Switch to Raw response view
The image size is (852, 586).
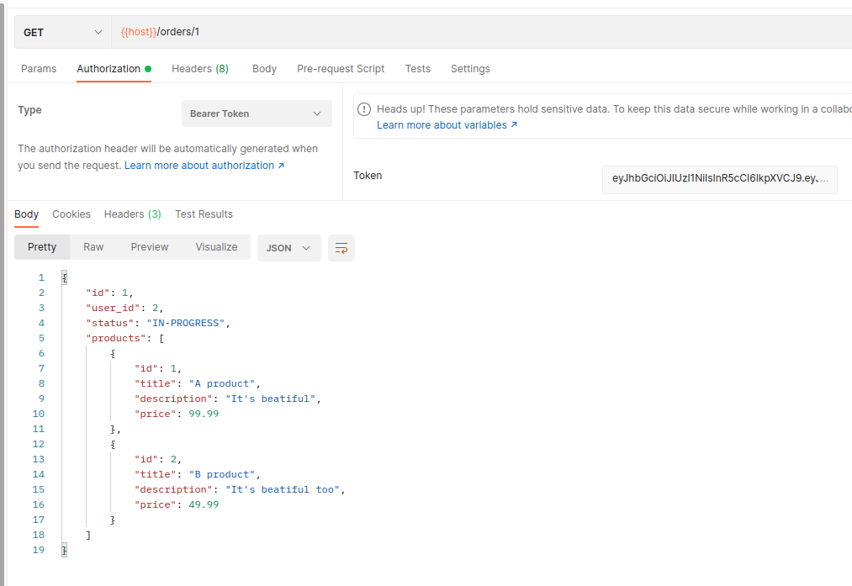[x=93, y=247]
